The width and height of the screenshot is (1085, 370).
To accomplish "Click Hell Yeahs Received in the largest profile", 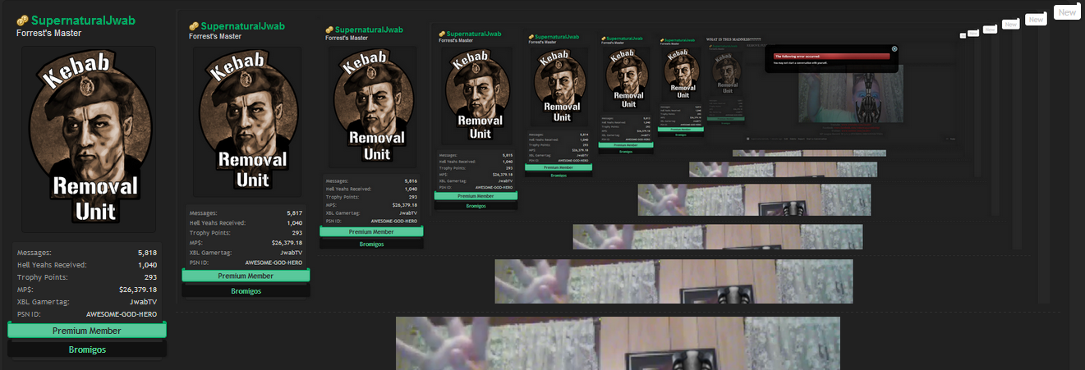I will (x=52, y=265).
